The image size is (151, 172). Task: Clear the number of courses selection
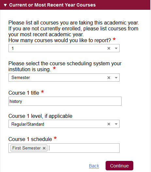click(x=109, y=48)
